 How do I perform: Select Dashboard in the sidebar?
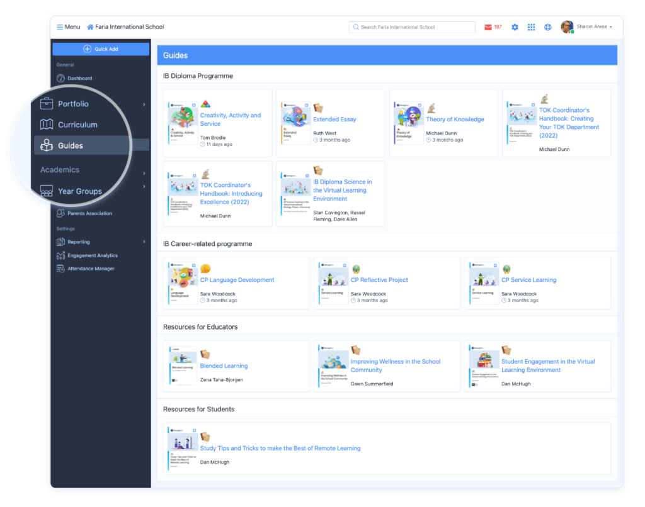pos(80,78)
